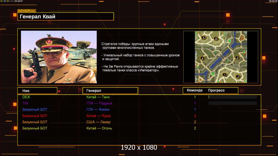Click TiN's loading progress bar
278x156 pixels.
(x=233, y=103)
